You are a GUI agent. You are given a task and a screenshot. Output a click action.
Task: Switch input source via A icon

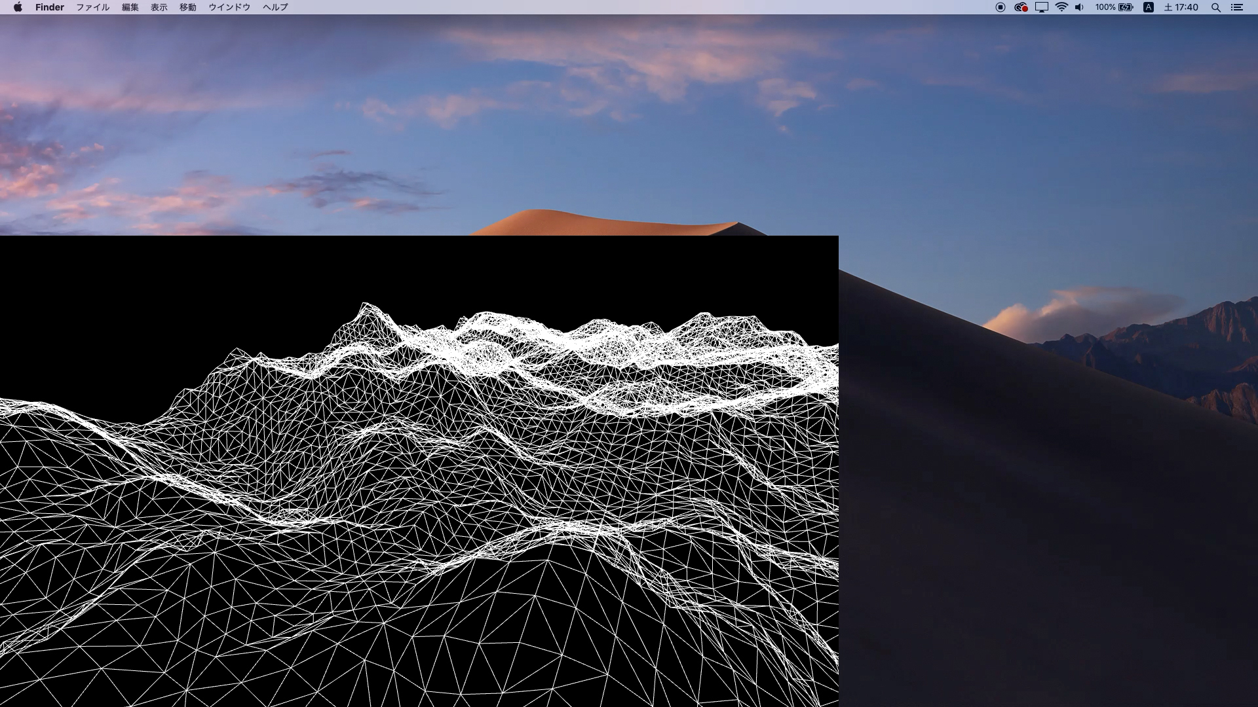coord(1148,7)
